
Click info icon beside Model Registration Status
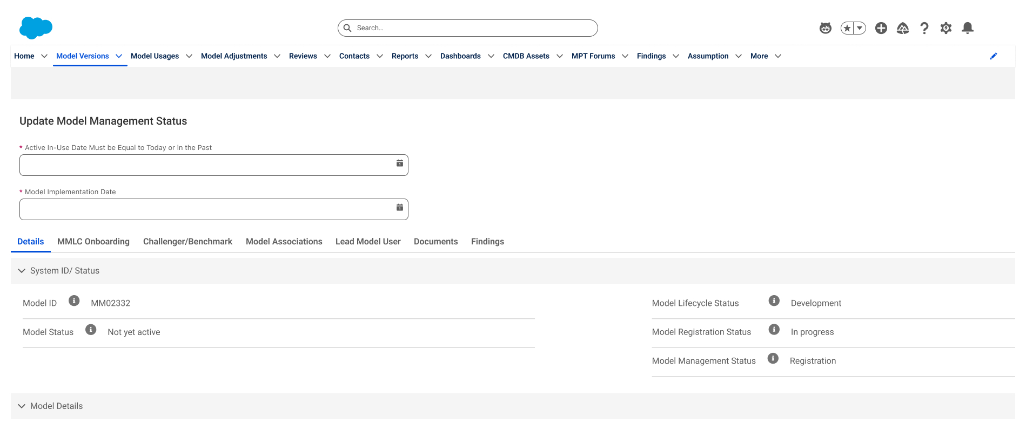(x=774, y=330)
